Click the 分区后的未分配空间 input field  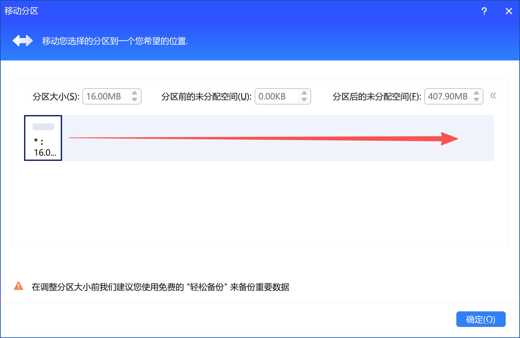tap(448, 97)
